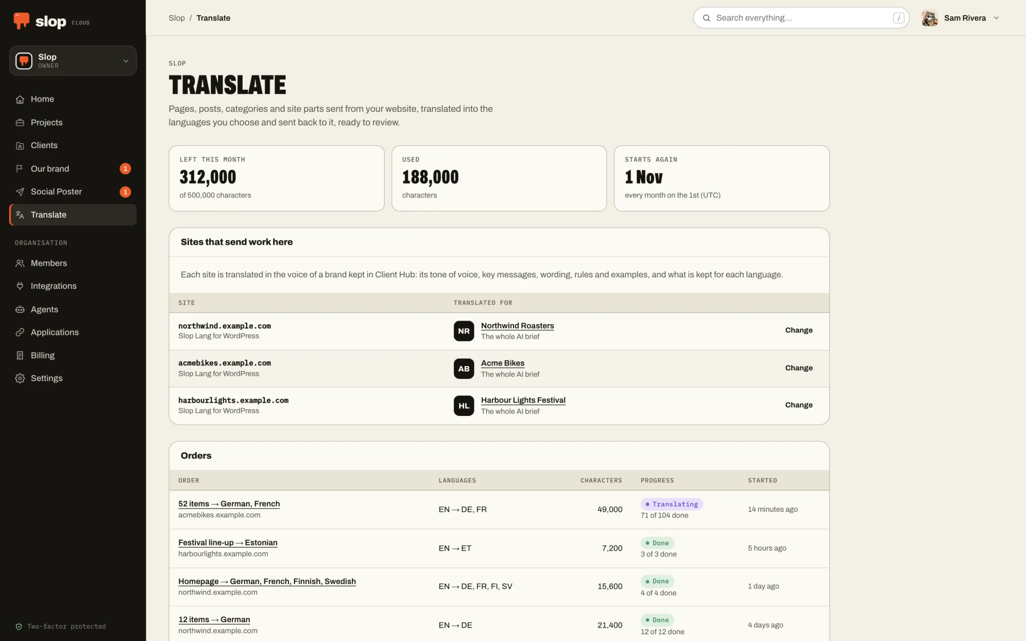Click the Slop logo icon
Image resolution: width=1026 pixels, height=641 pixels.
pos(22,21)
